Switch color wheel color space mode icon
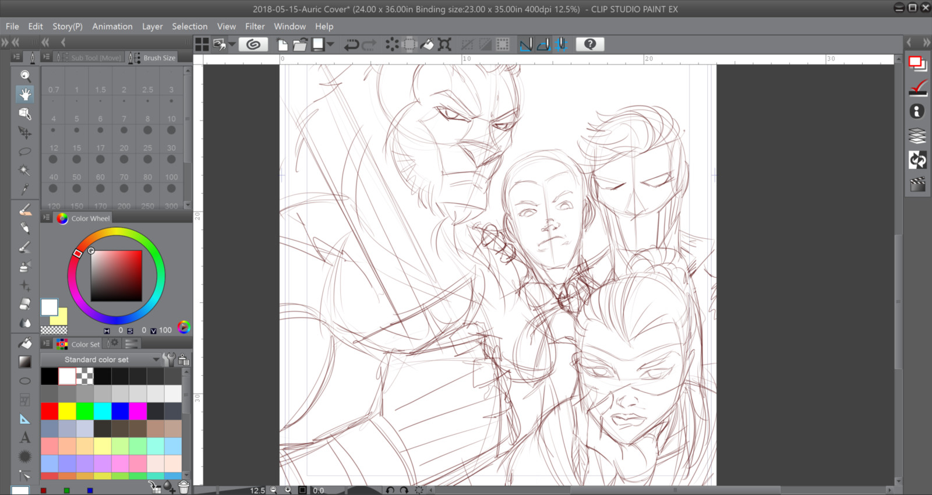This screenshot has width=932, height=495. point(183,327)
